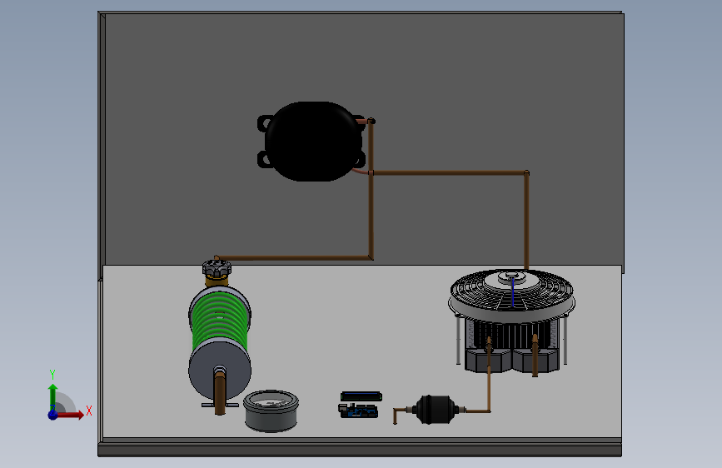This screenshot has height=468, width=722.
Task: Select the valve knob above the green coil cylinder
Action: coord(217,268)
